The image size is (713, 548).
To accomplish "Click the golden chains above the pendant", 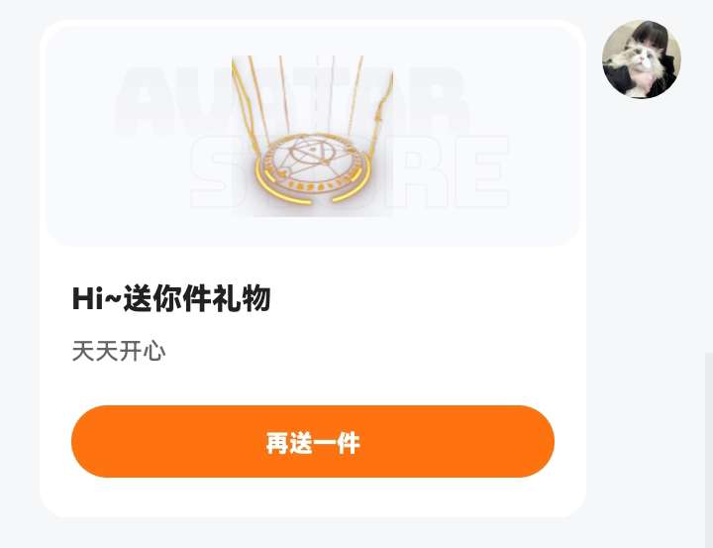I will click(x=313, y=95).
